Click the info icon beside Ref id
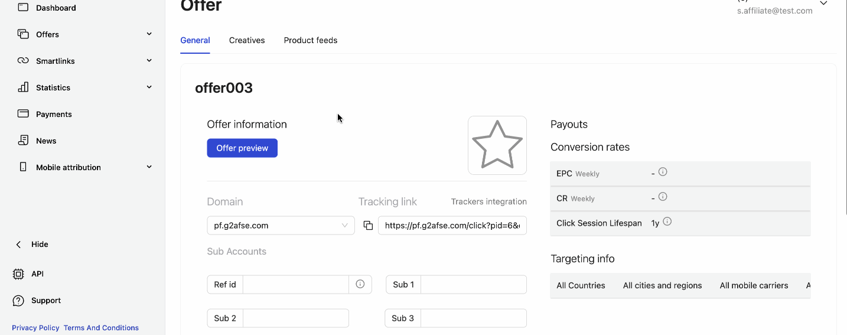 point(360,284)
